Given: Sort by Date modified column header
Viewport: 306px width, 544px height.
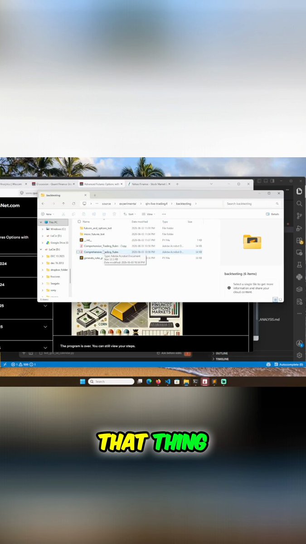Looking at the screenshot, I should (x=140, y=222).
